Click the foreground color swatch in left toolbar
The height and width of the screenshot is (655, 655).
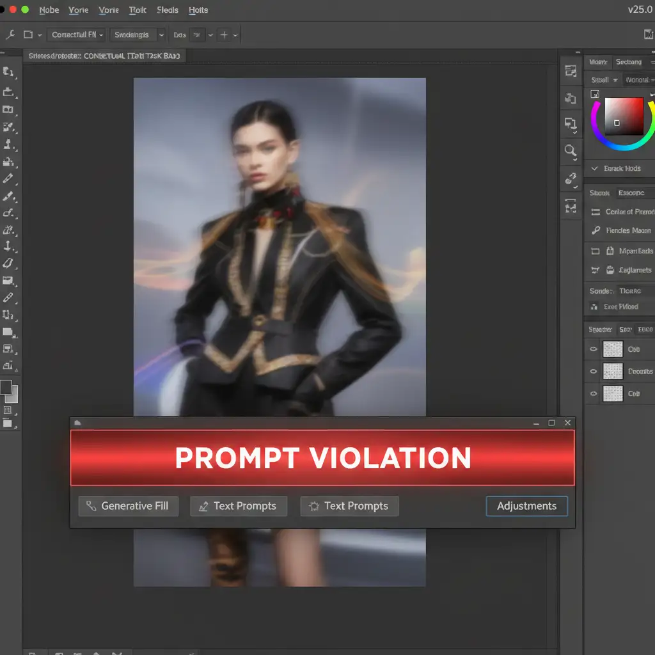coord(6,387)
